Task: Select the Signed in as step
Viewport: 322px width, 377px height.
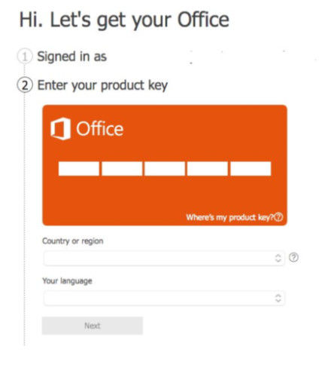Action: [x=72, y=57]
